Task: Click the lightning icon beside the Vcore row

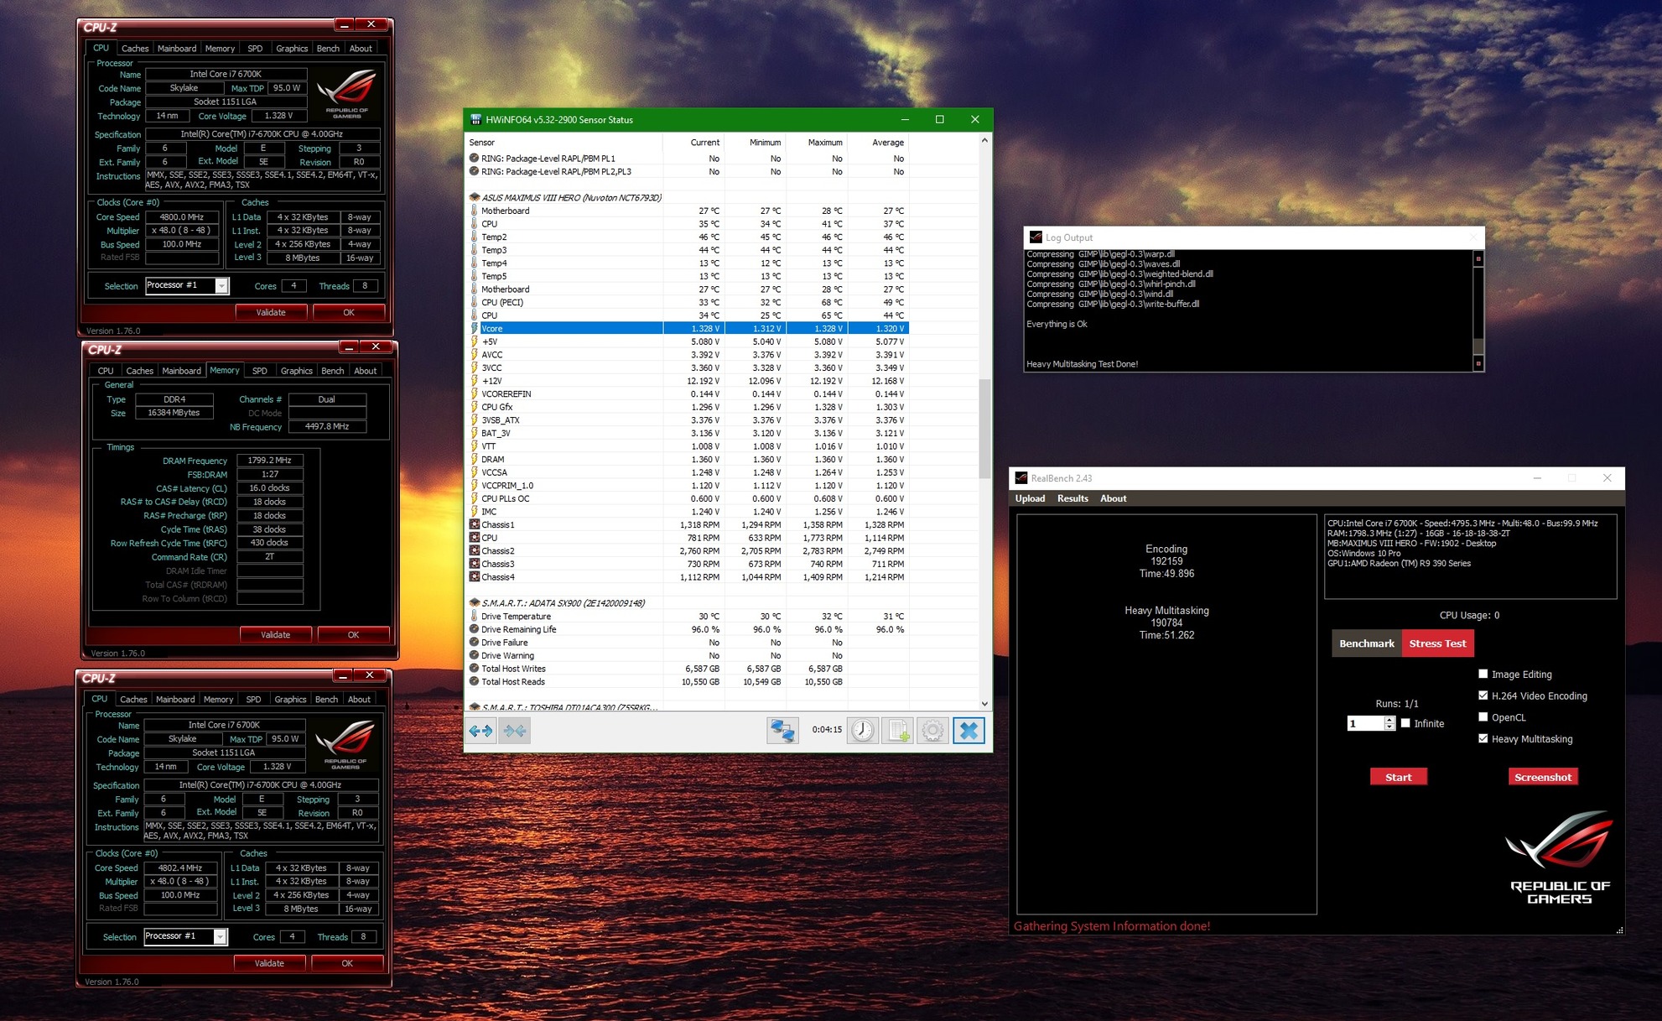Action: [474, 328]
